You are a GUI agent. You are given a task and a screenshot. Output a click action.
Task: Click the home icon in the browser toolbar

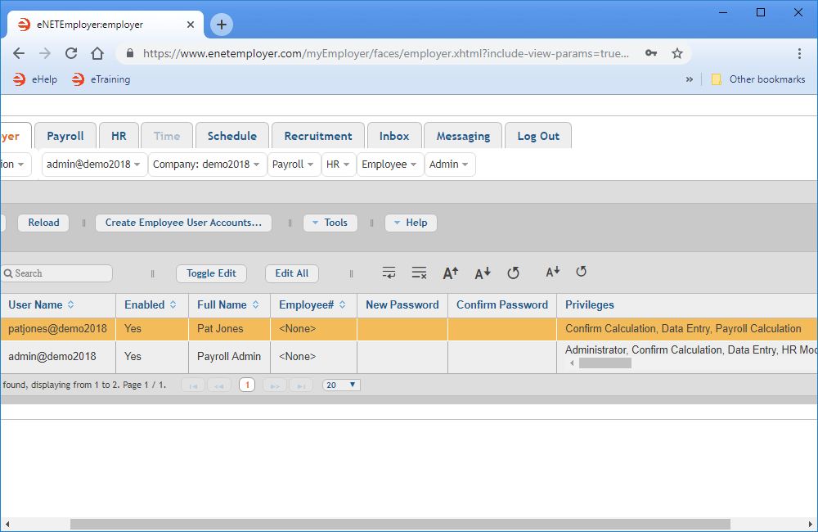pyautogui.click(x=97, y=53)
